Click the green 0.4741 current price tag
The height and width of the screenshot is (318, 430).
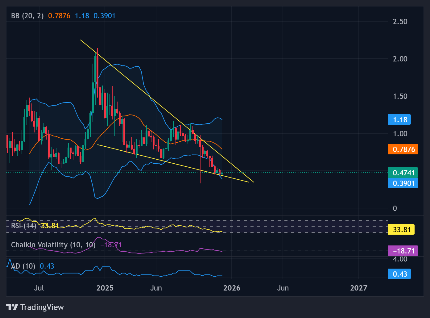[x=403, y=173]
